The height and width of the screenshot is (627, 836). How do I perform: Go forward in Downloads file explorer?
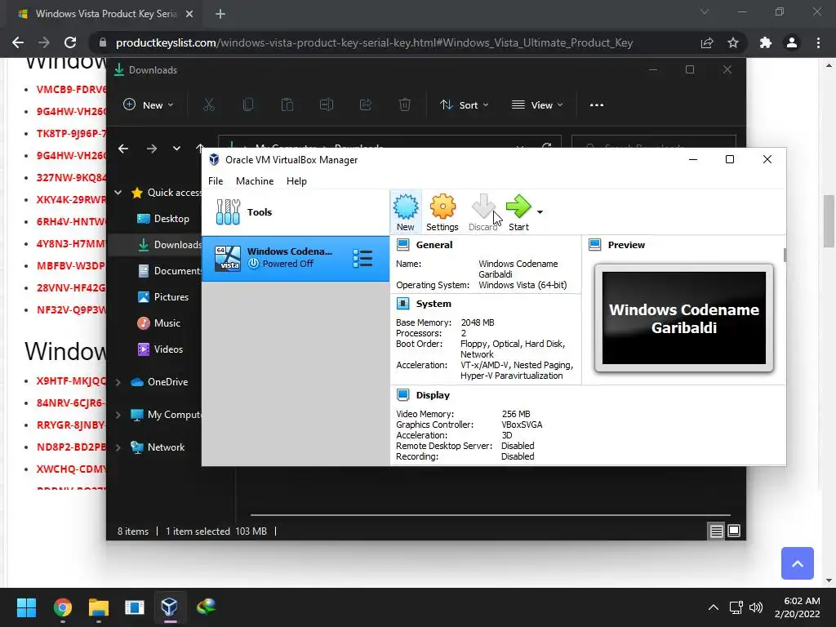tap(151, 149)
